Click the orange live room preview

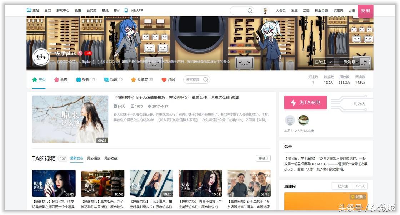326,201
